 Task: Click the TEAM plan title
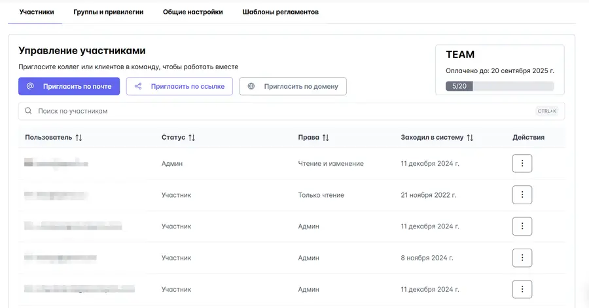coord(460,55)
